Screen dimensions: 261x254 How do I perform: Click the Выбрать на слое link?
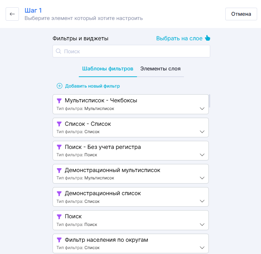coord(179,39)
